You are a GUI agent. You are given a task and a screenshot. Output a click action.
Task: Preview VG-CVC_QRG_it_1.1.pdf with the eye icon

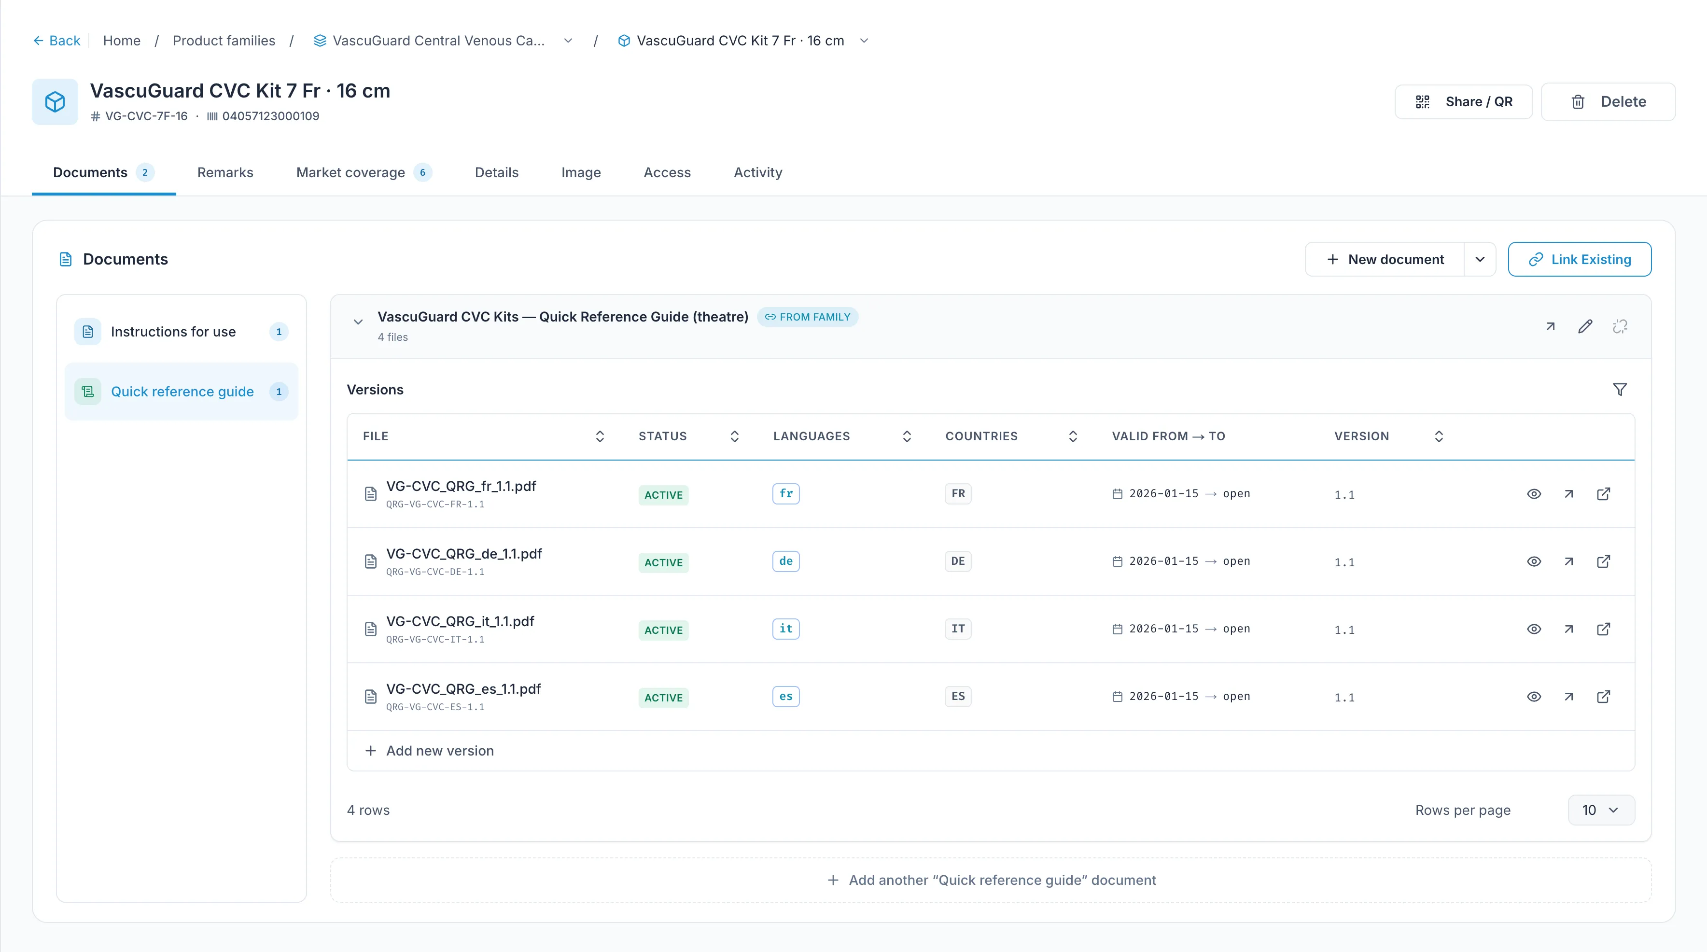click(1534, 630)
